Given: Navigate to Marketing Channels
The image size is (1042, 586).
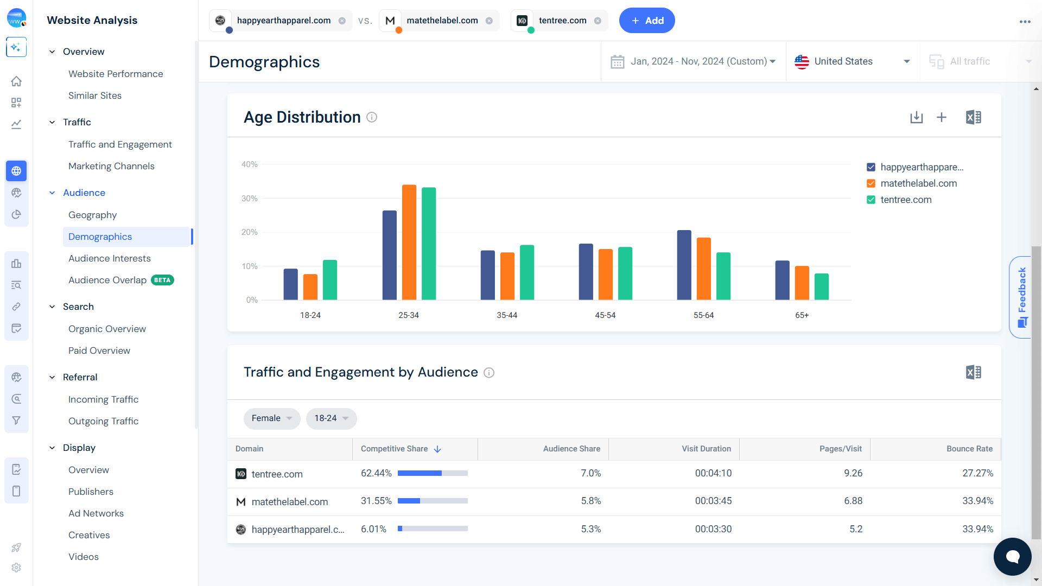Looking at the screenshot, I should [111, 166].
